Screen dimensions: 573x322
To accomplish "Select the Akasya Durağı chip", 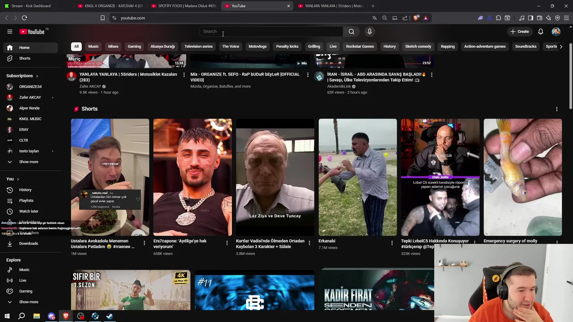I will pyautogui.click(x=162, y=47).
